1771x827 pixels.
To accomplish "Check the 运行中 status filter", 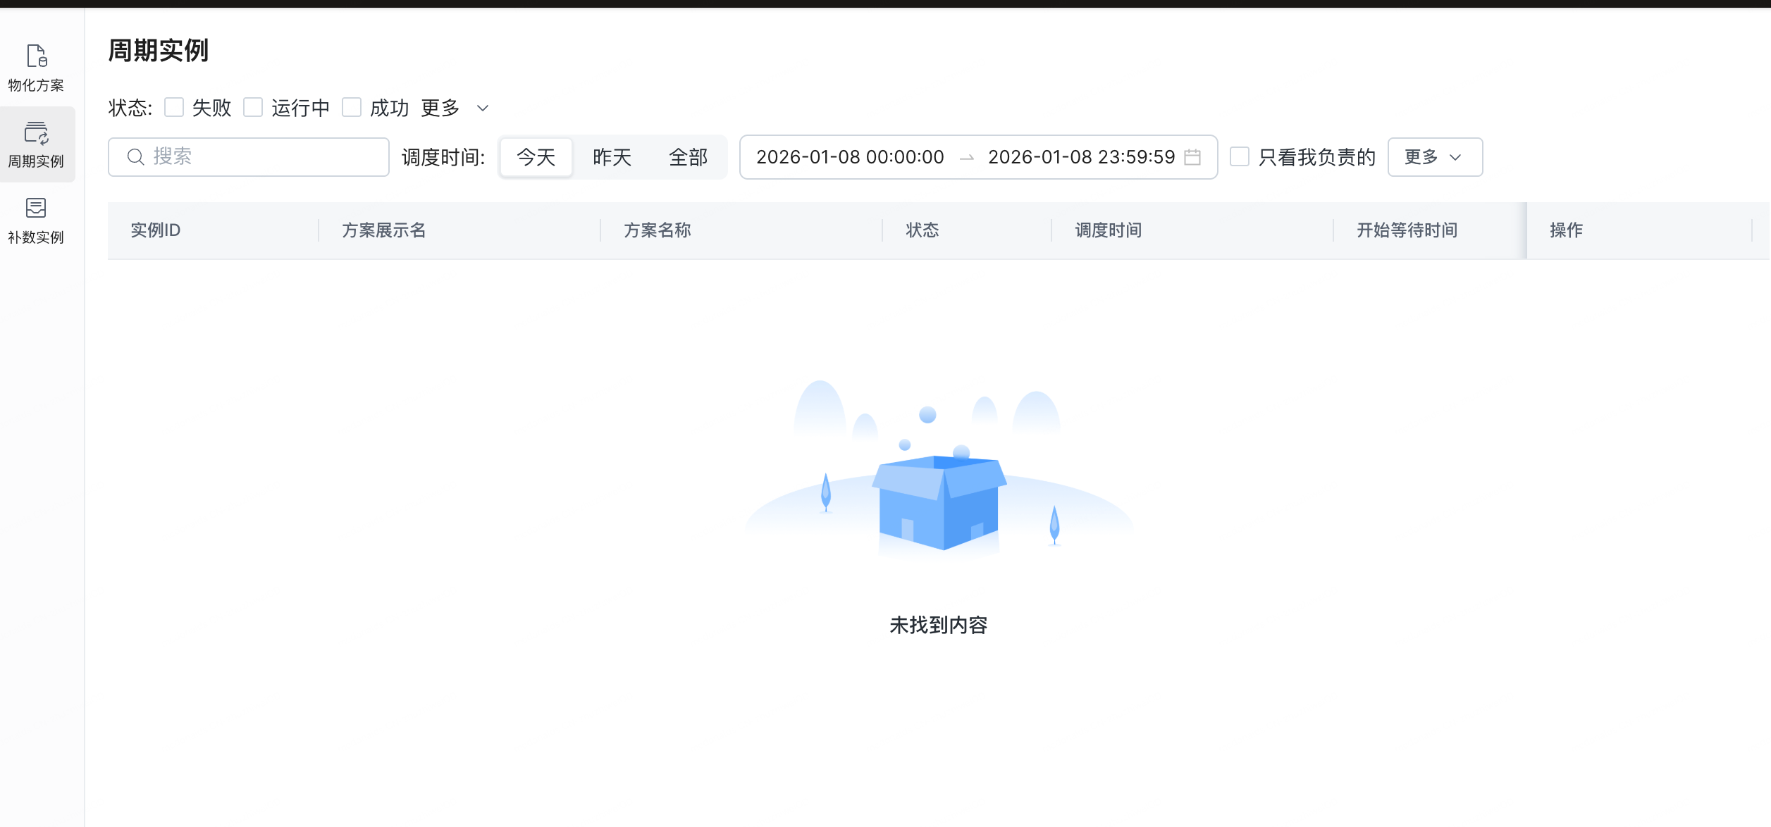I will click(253, 108).
